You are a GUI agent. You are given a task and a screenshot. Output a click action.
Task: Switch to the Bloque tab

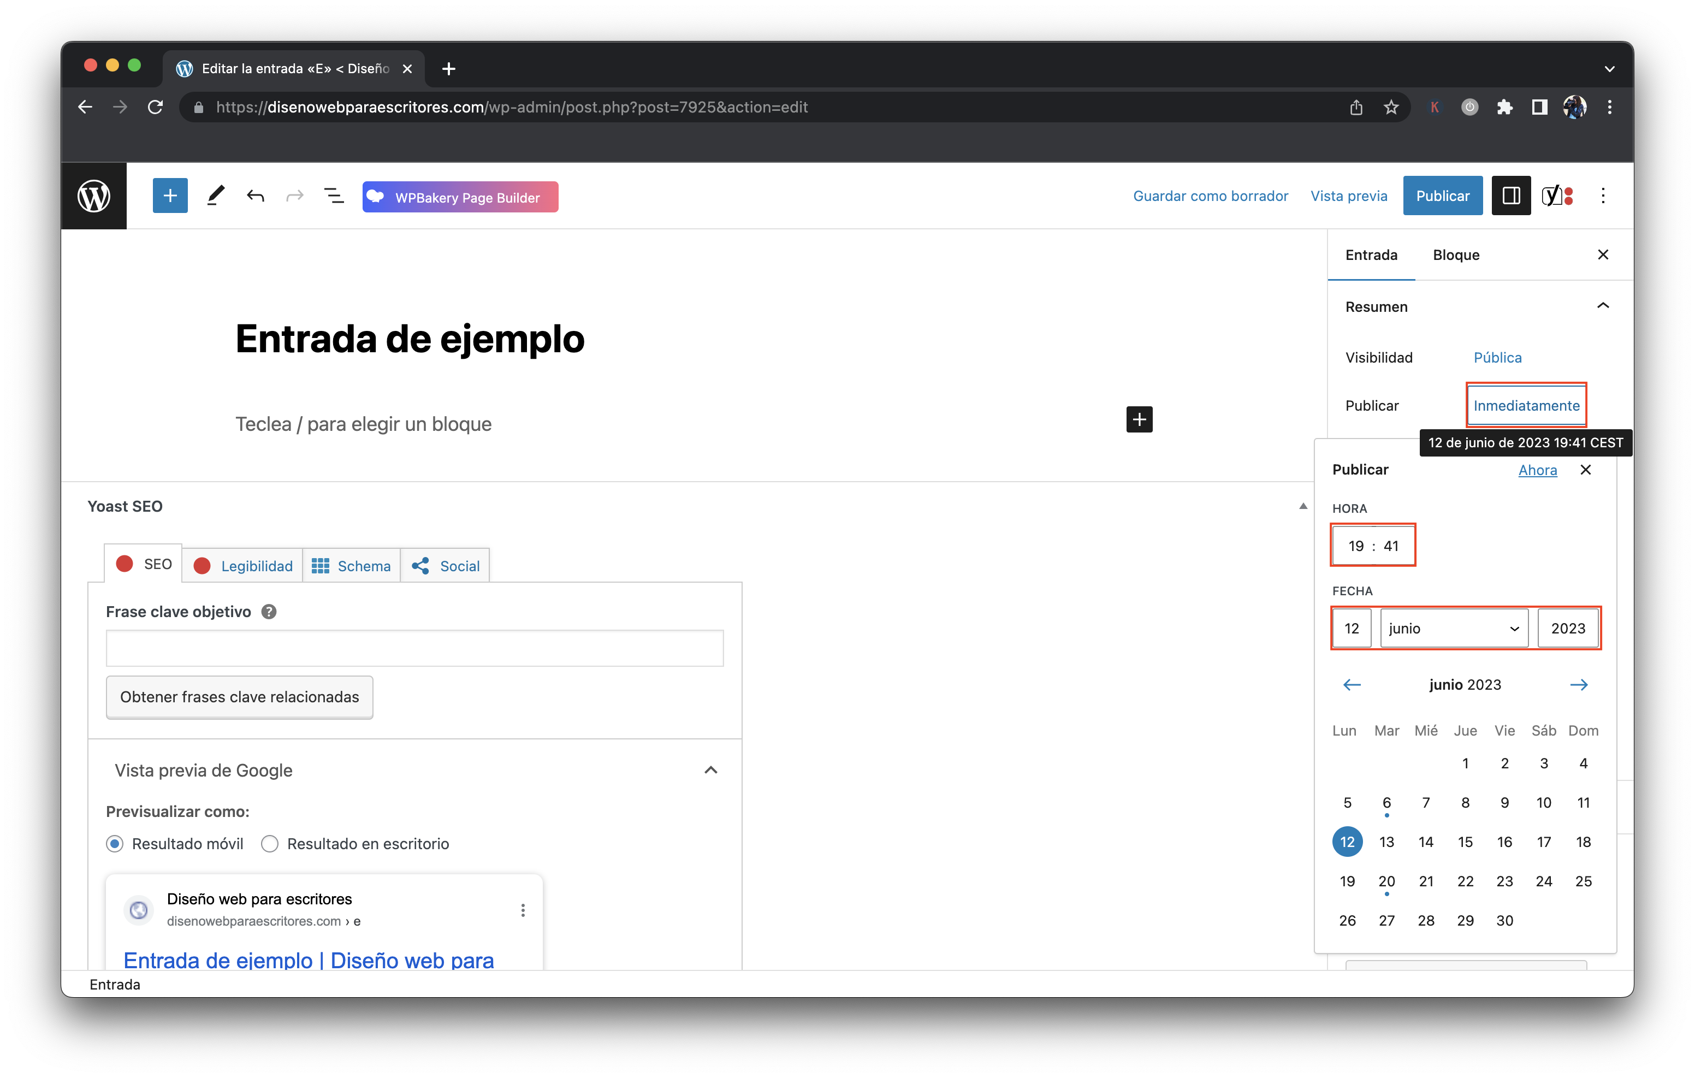point(1456,255)
